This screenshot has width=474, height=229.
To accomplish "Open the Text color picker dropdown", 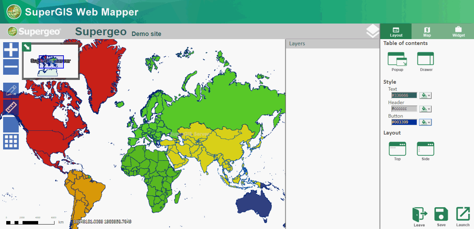I will [x=425, y=95].
